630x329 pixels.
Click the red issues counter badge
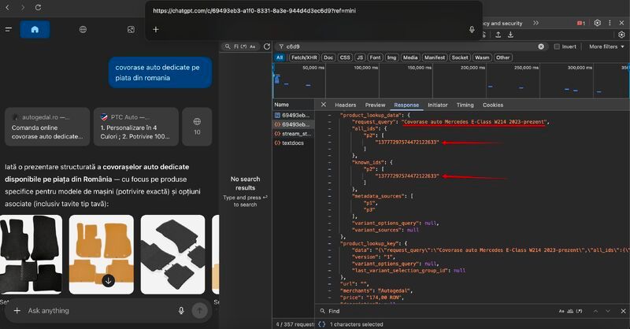point(581,24)
